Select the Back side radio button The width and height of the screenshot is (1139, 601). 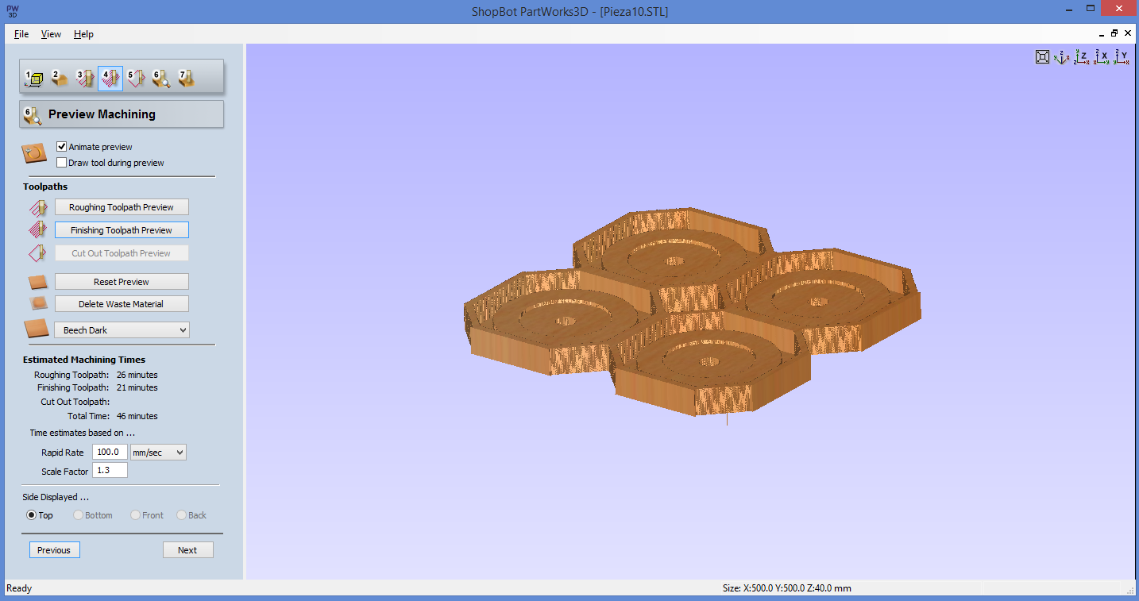pyautogui.click(x=181, y=515)
